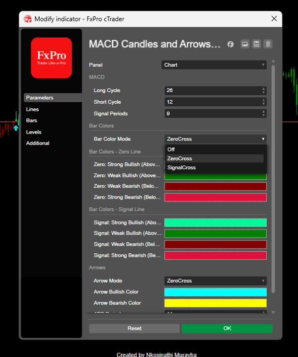
Task: Select ZeroCross in the dropdown list
Action: [215, 158]
